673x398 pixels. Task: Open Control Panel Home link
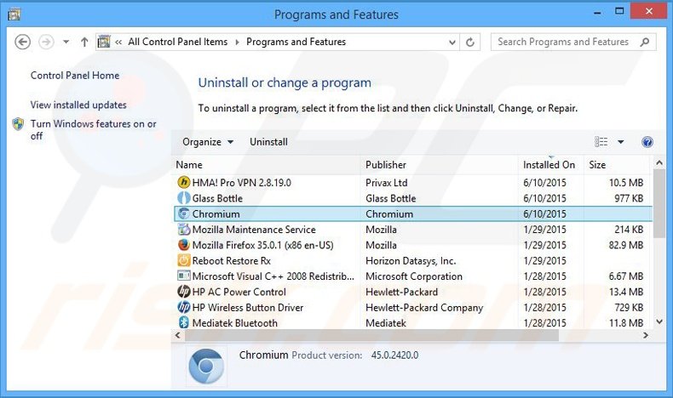(75, 76)
